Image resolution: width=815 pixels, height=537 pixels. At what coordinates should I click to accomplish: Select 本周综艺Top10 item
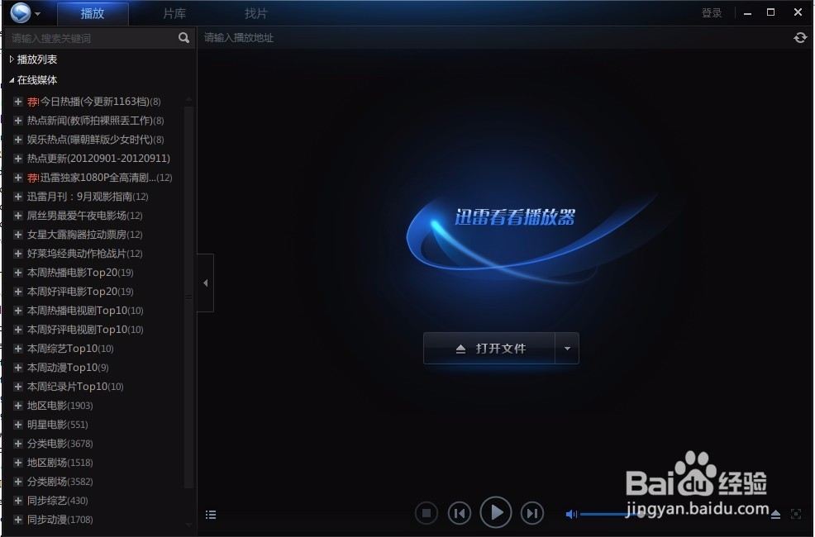(x=70, y=349)
